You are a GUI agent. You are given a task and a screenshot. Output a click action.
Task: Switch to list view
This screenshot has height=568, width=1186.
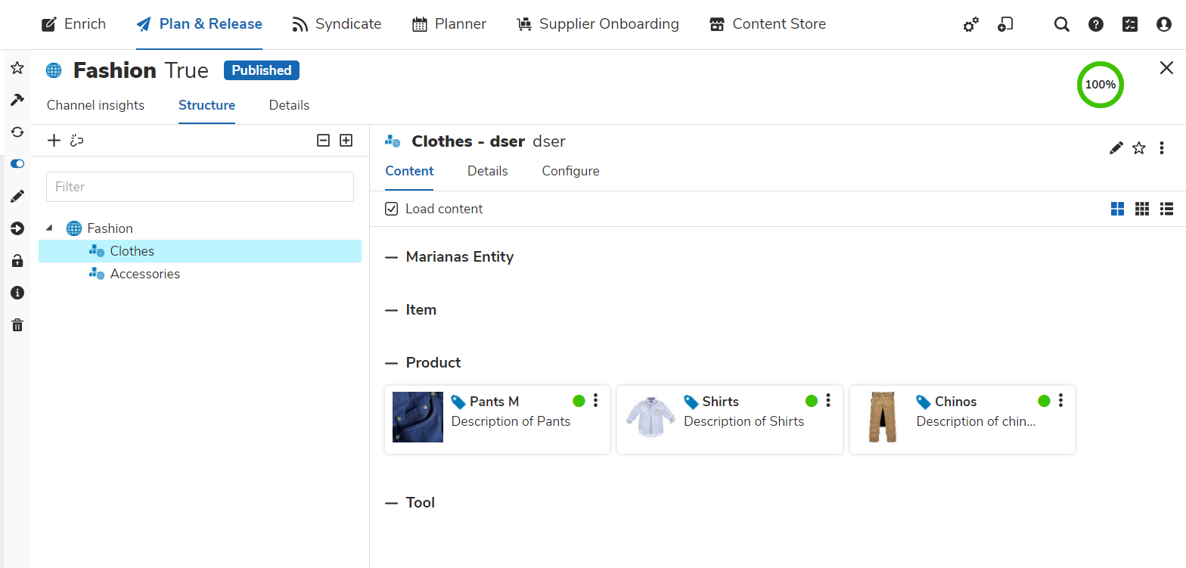(1166, 209)
